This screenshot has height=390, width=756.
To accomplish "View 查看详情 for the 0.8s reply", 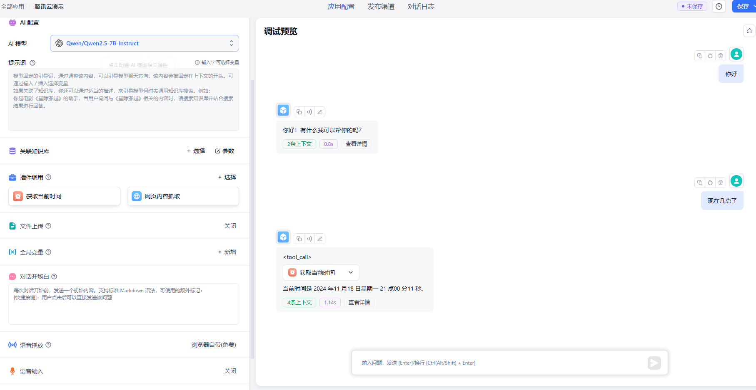I will (x=357, y=144).
